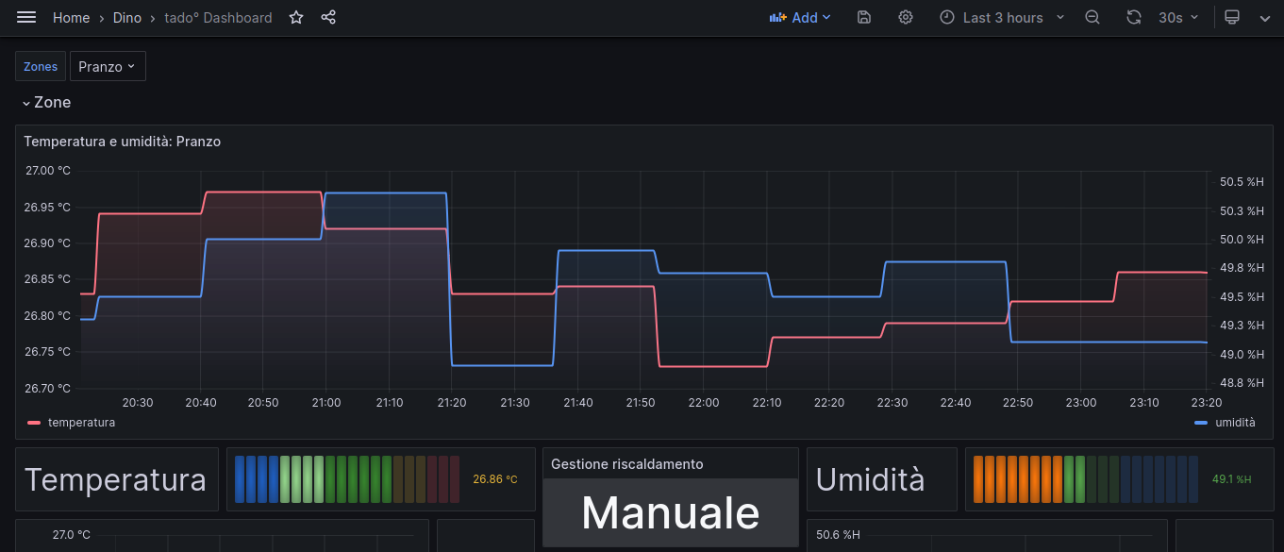Click the 27.00 °C y-axis label

48,171
